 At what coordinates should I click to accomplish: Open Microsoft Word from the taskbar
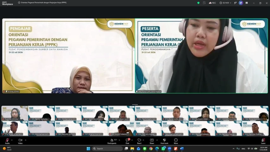coord(182,149)
